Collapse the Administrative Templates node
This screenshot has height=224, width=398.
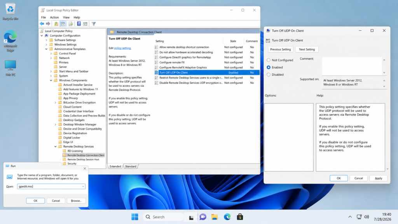[x=47, y=49]
